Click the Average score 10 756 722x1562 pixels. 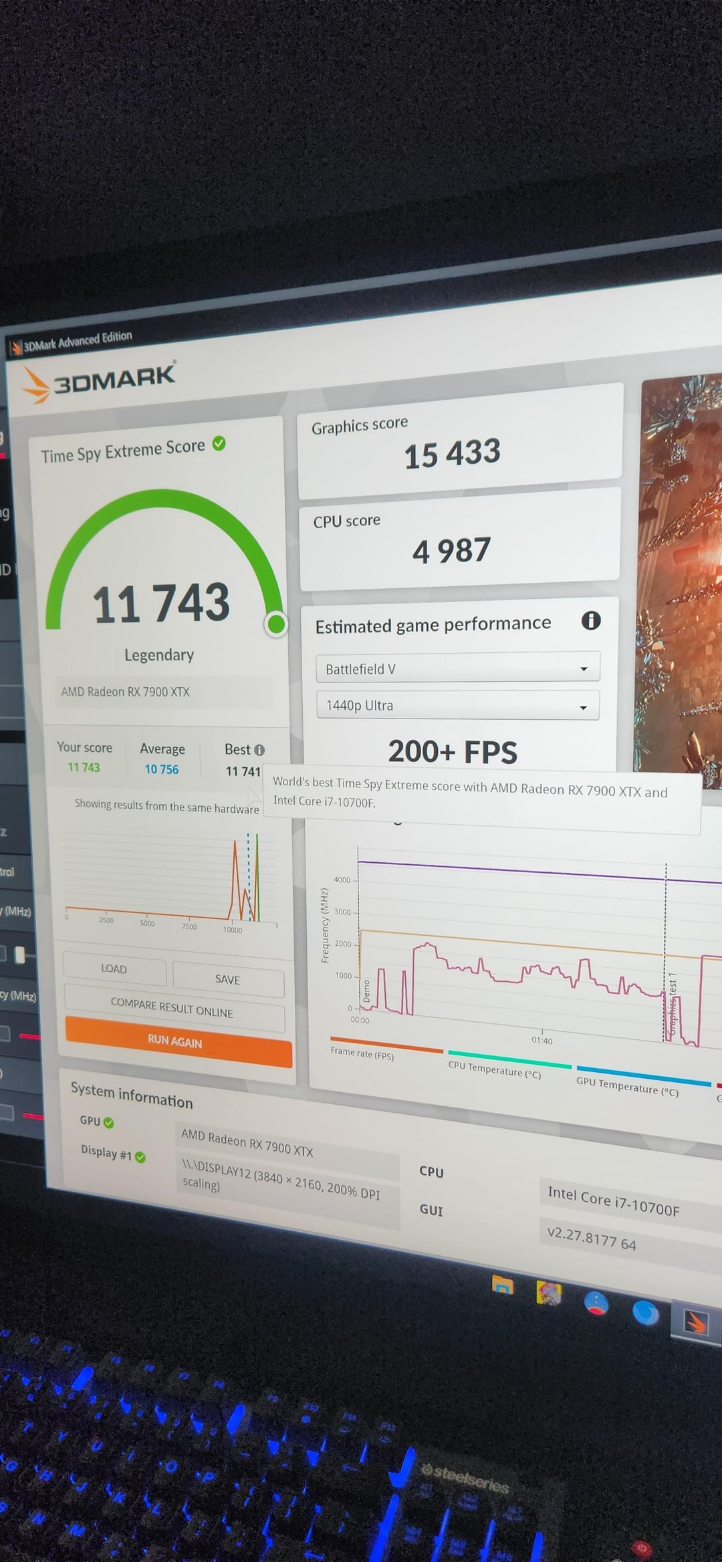tap(162, 769)
